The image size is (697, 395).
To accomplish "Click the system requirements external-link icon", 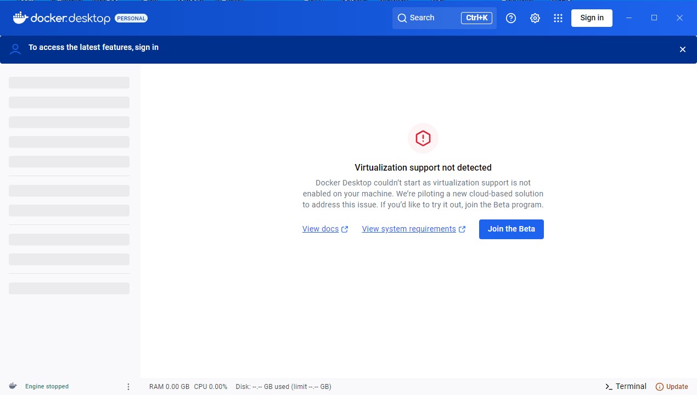I will coord(462,229).
